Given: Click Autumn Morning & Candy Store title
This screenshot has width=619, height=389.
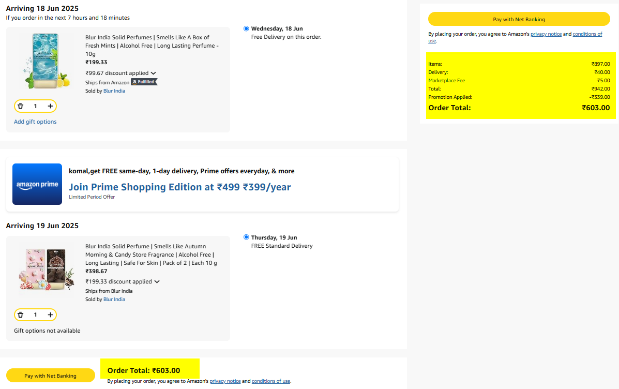Looking at the screenshot, I should pyautogui.click(x=151, y=255).
